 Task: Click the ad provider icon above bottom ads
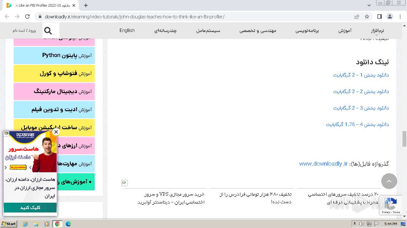125,183
